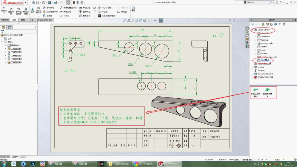Expand the parts folder in Design Library
This screenshot has width=297, height=167.
[x=256, y=50]
